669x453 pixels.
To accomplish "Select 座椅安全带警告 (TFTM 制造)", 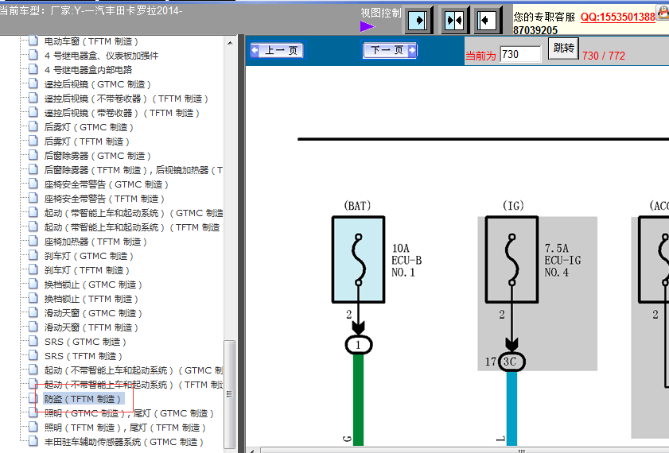I will point(104,199).
